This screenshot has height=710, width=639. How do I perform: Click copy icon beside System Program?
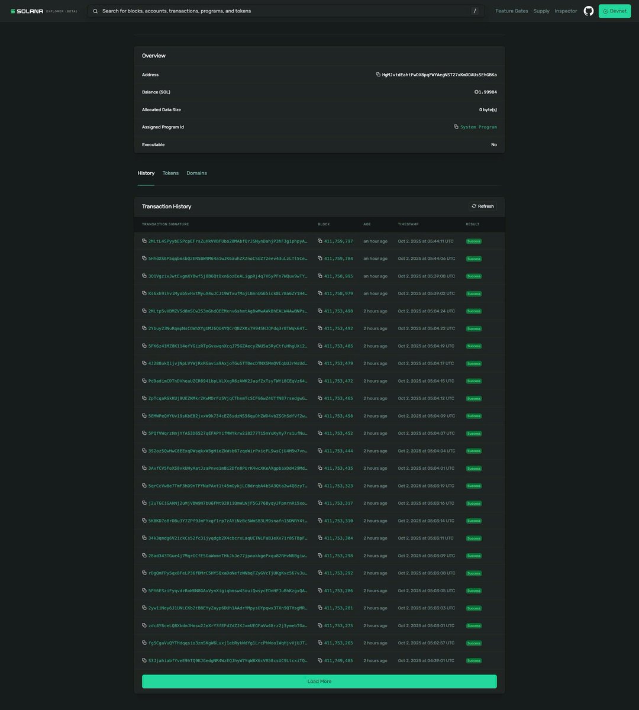tap(456, 127)
